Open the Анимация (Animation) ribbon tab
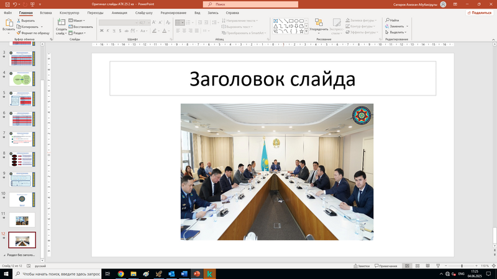Viewport: 497px width, 279px height. tap(119, 12)
